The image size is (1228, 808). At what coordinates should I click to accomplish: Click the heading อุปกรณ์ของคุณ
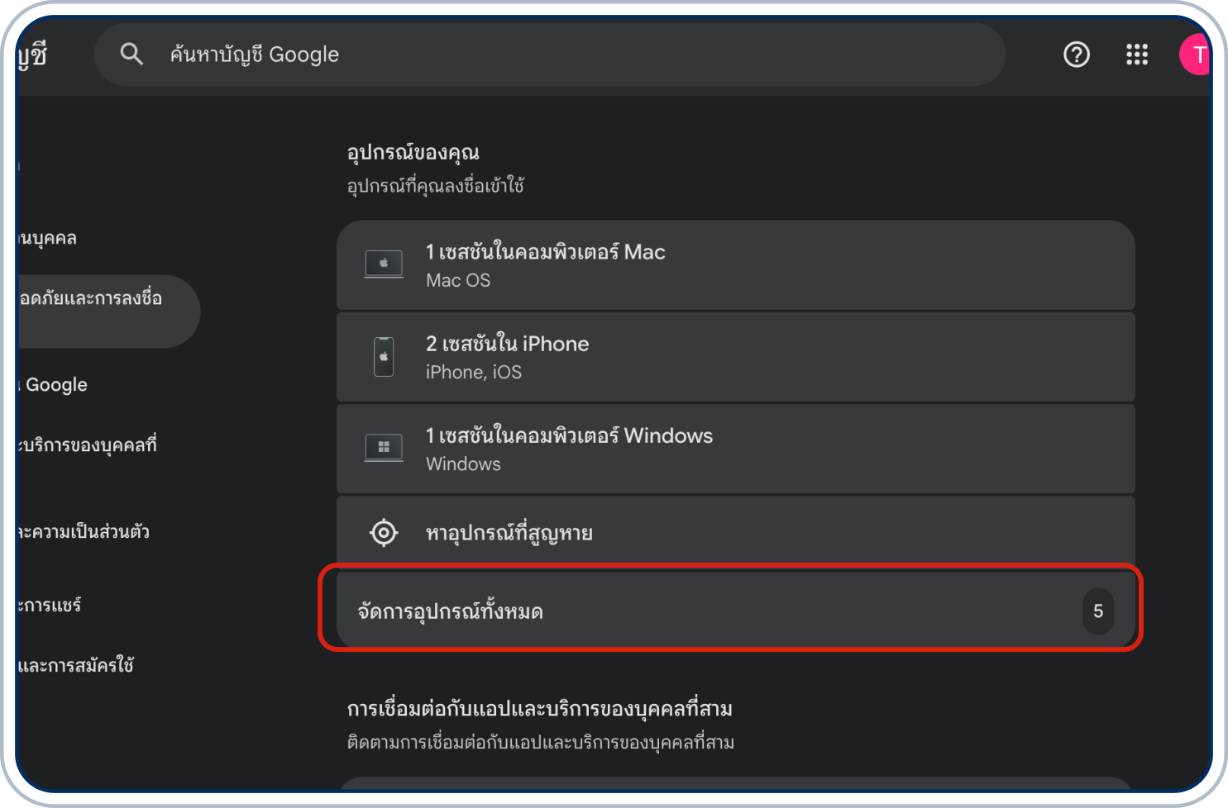coord(413,153)
